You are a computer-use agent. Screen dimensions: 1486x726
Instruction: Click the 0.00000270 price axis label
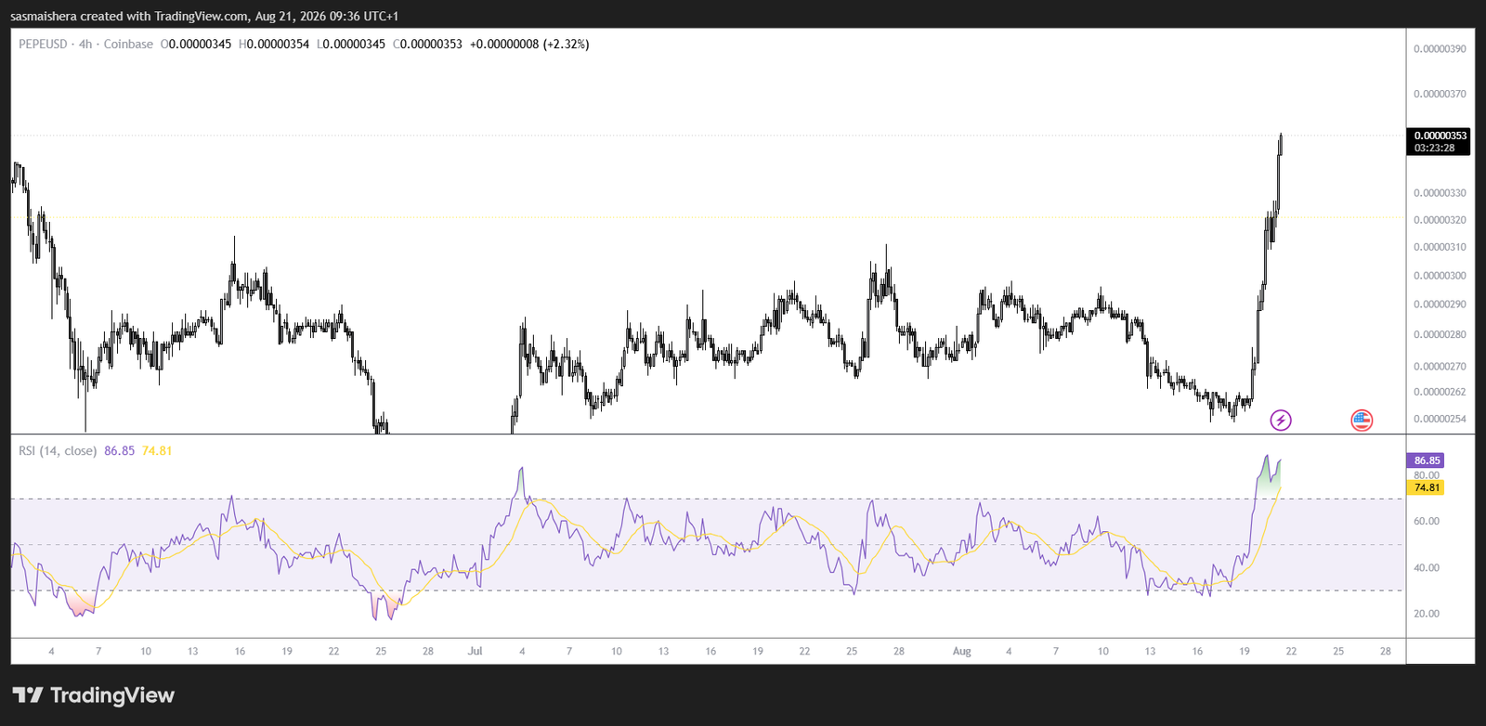pos(1440,367)
